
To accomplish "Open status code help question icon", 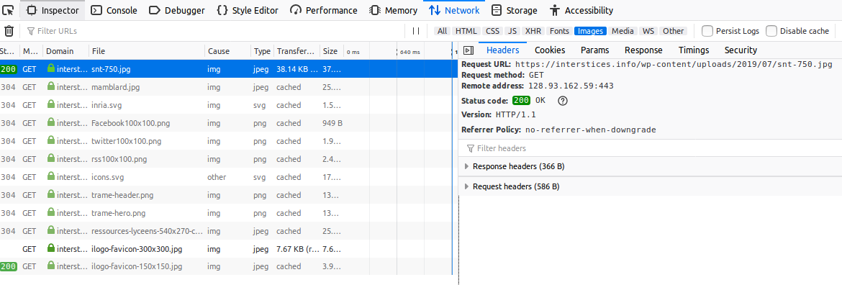I will (x=563, y=100).
